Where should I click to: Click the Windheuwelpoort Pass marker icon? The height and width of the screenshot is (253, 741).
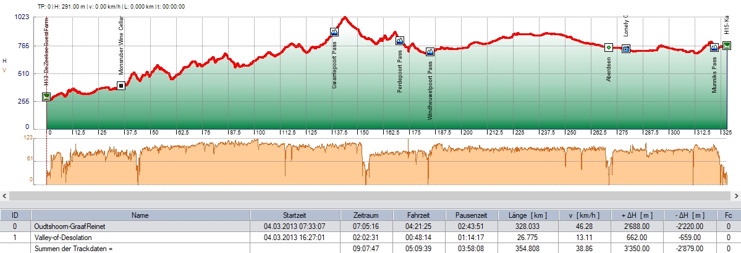430,52
